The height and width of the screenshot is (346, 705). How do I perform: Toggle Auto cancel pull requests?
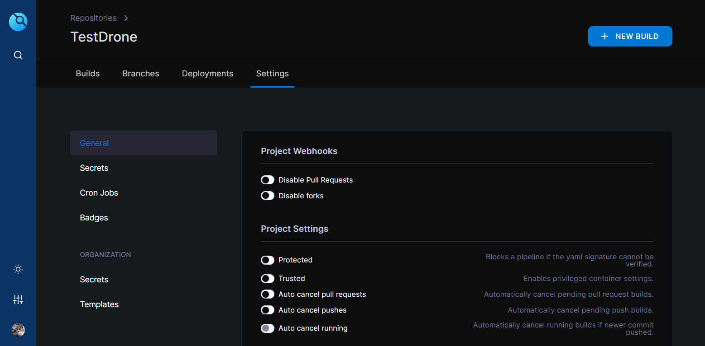tap(268, 295)
